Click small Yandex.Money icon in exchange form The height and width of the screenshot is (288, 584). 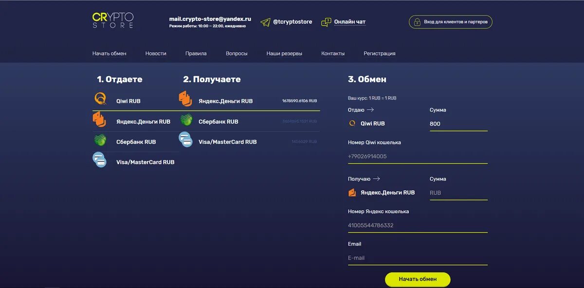click(352, 192)
